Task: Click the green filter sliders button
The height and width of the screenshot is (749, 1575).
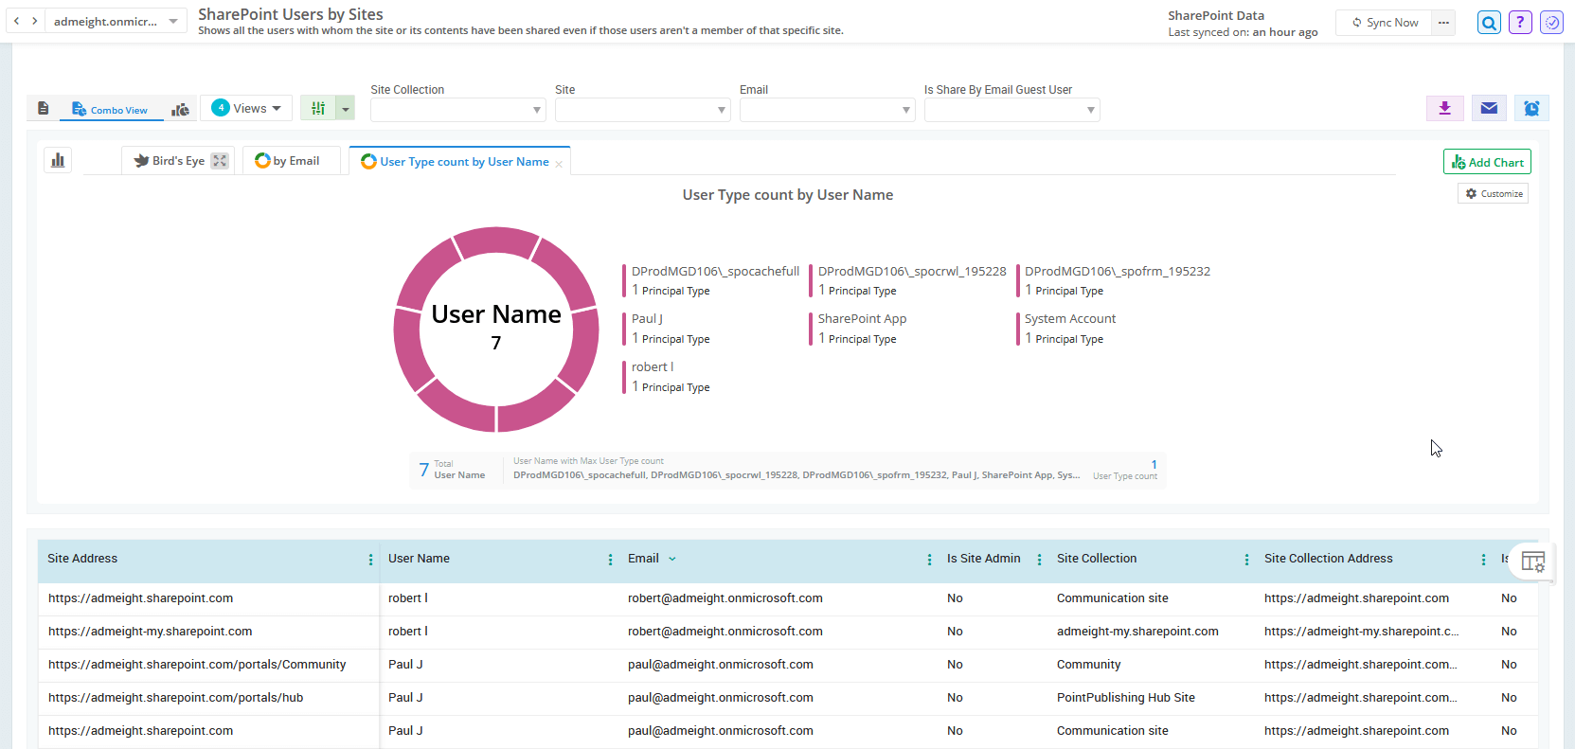Action: click(x=318, y=109)
